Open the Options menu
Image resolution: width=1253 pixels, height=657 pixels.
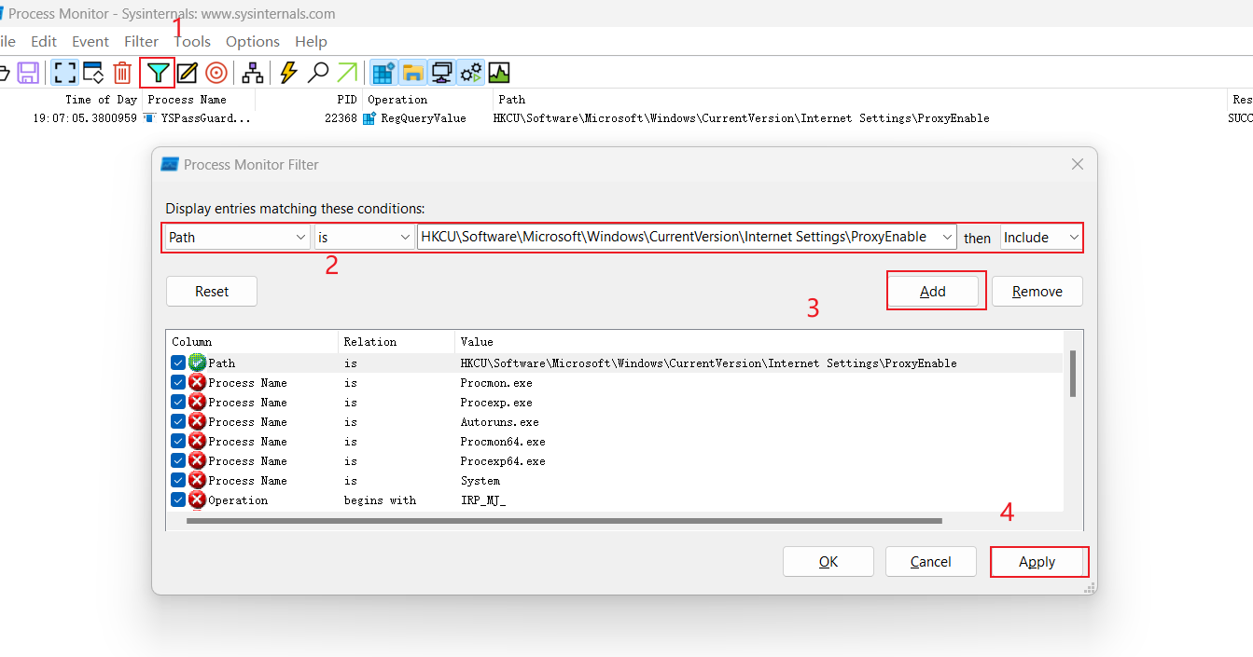click(252, 41)
